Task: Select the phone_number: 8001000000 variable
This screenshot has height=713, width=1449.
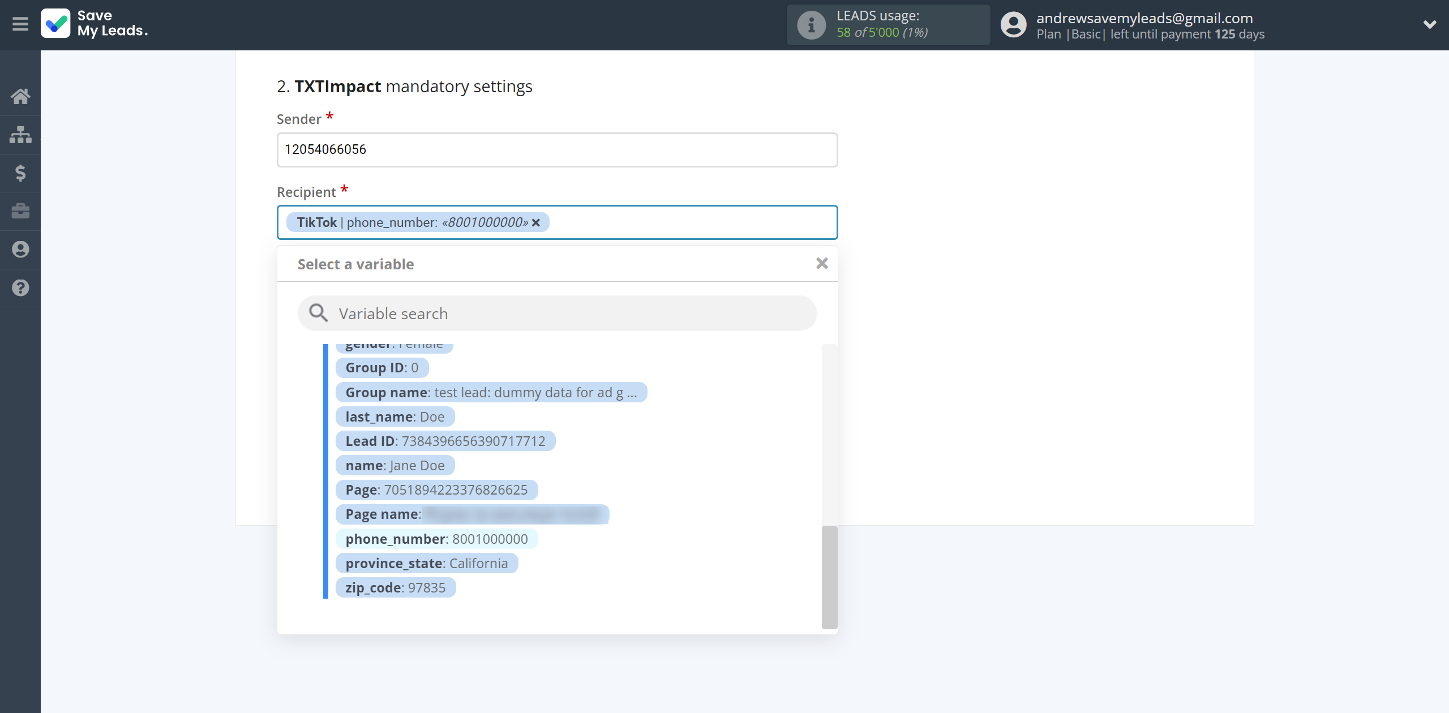Action: point(436,539)
